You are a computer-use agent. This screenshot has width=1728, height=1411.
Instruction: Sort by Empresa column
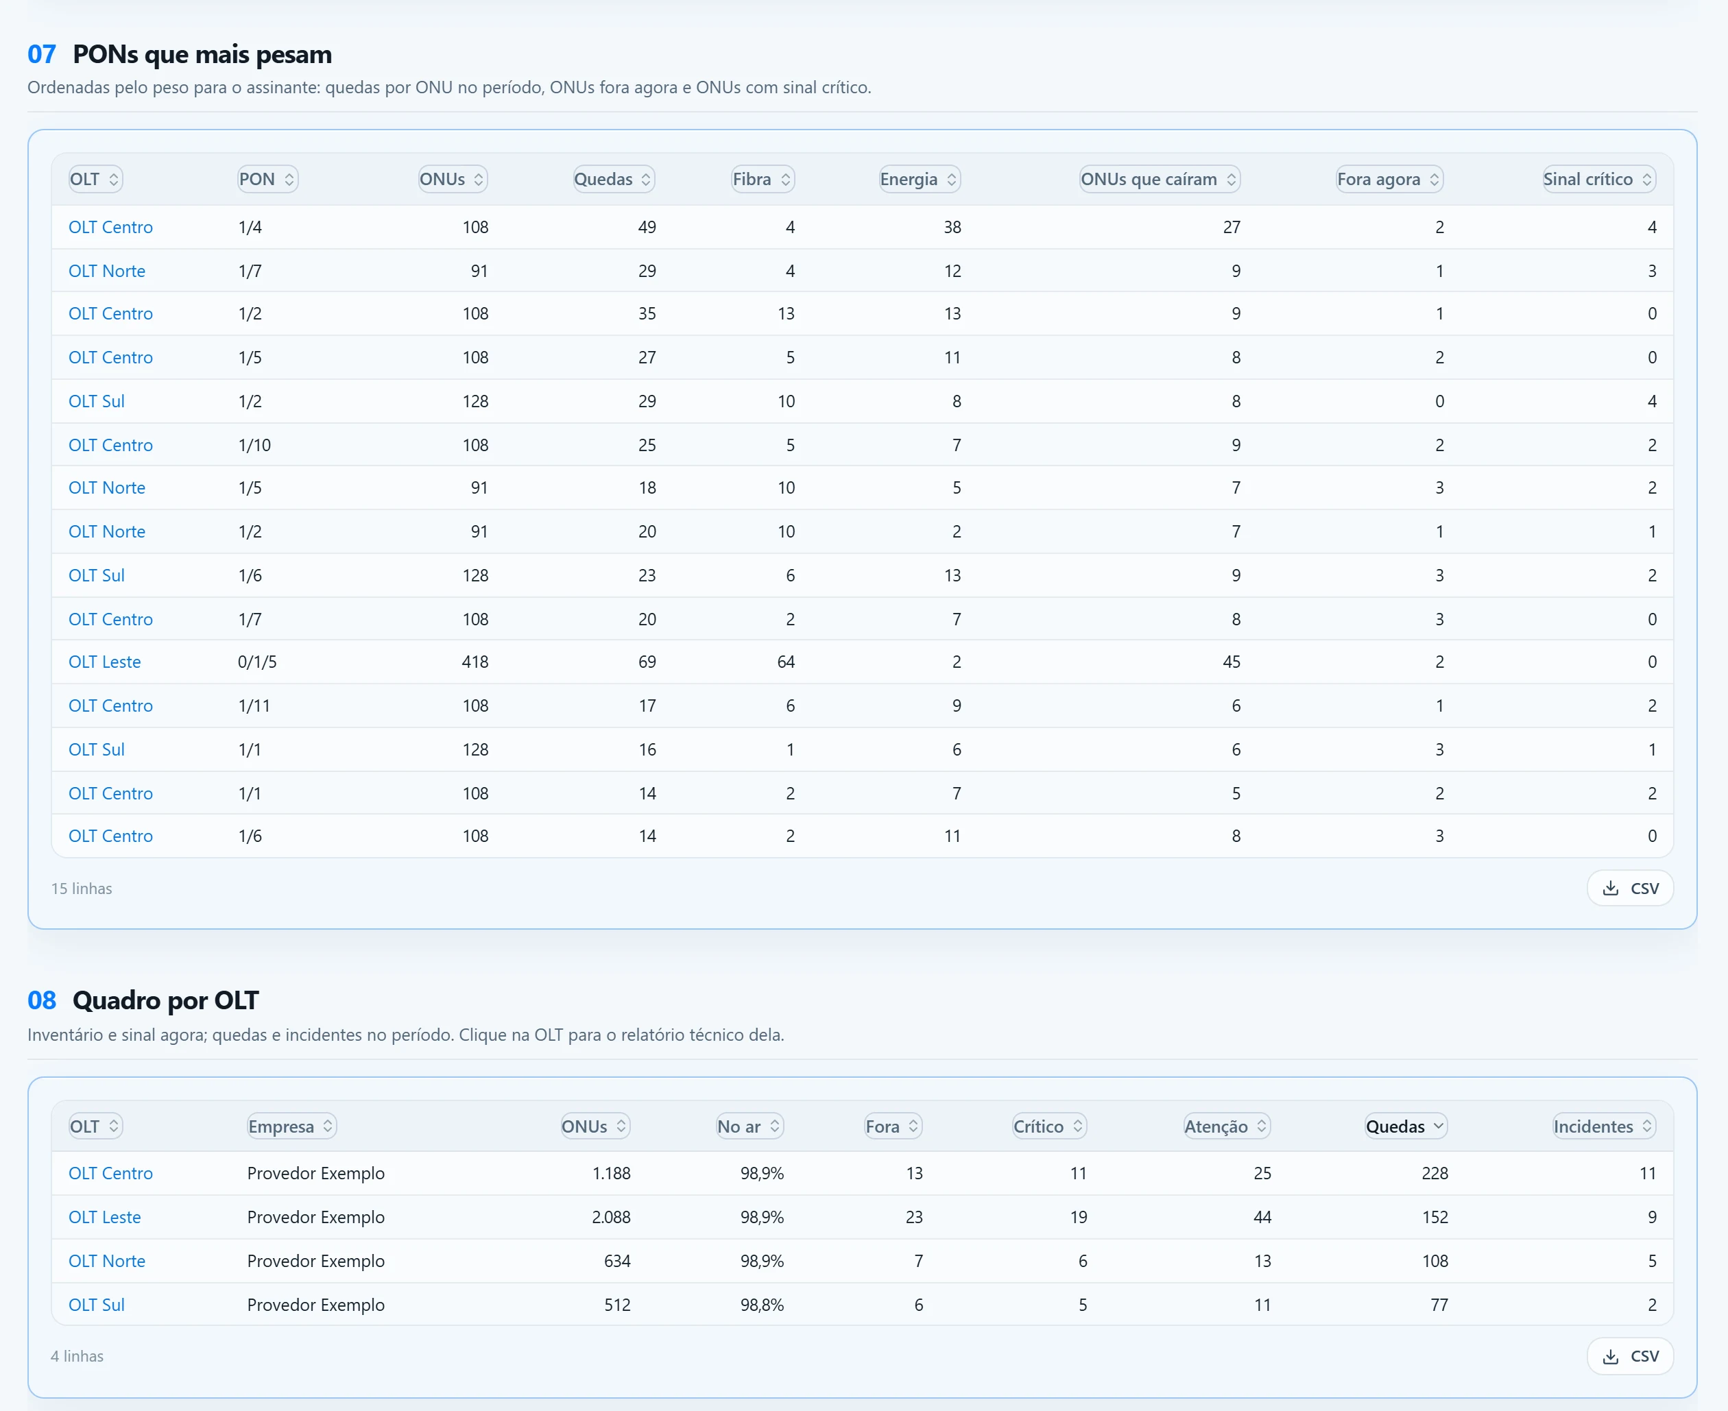click(x=292, y=1126)
